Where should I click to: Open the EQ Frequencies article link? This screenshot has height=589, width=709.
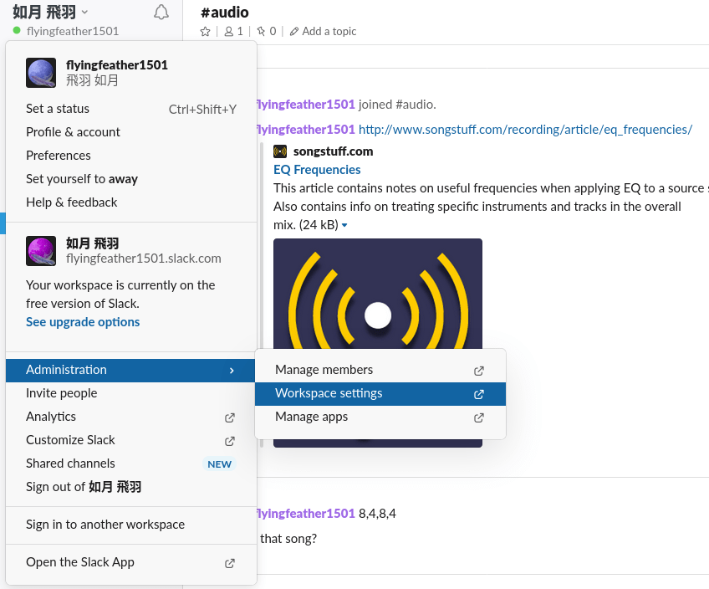[317, 170]
